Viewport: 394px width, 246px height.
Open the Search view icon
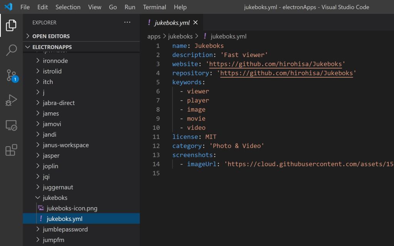(11, 50)
